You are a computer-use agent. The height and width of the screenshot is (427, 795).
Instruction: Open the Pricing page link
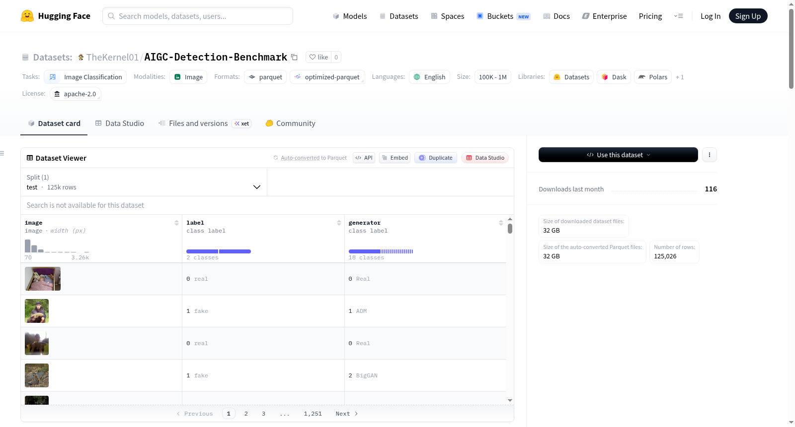pyautogui.click(x=650, y=16)
